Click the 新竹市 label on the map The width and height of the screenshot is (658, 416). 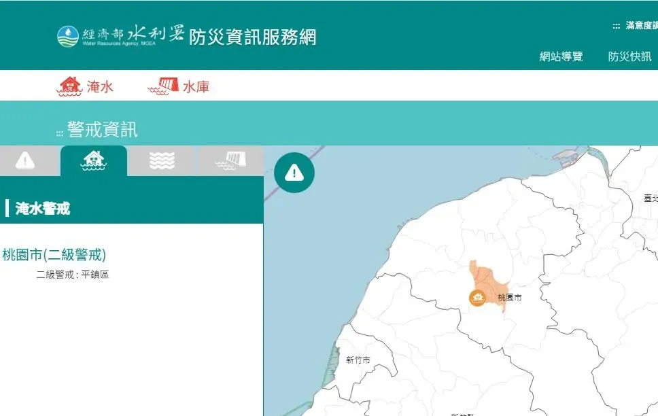[358, 360]
